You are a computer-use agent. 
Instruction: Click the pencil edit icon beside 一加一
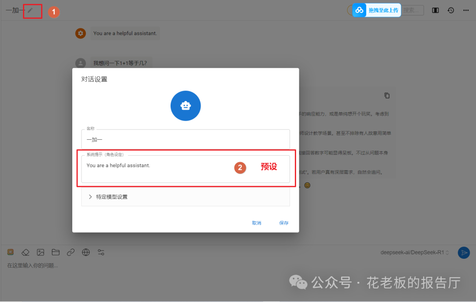(x=30, y=11)
